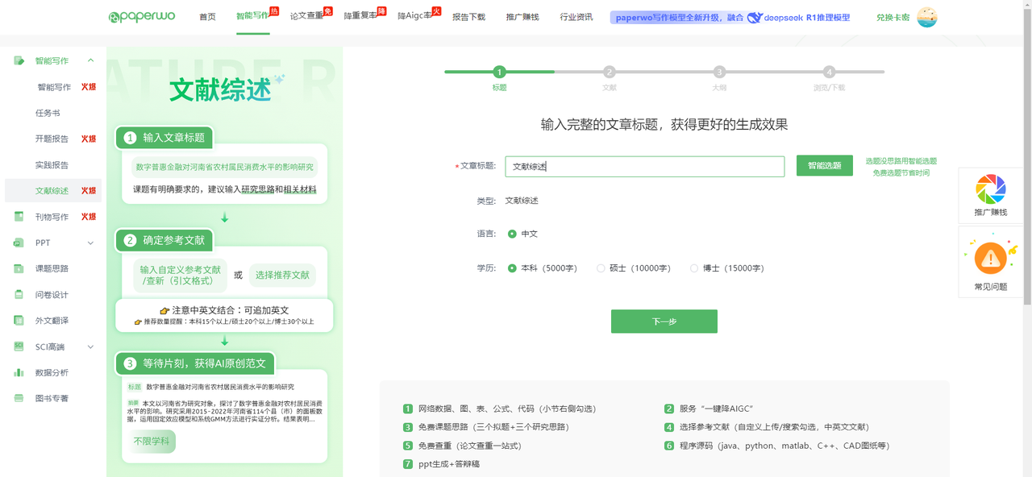The width and height of the screenshot is (1032, 477).
Task: Click the 问卷设计 sidebar icon
Action: point(19,295)
